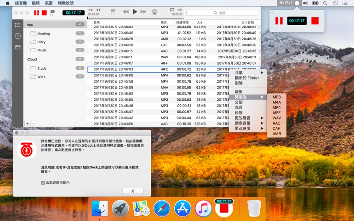This screenshot has width=354, height=221.
Task: Rewind the selected recording
Action: 126,12
